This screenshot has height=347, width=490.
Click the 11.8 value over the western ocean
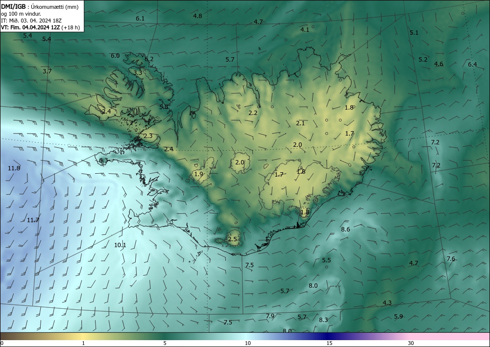[x=14, y=168]
